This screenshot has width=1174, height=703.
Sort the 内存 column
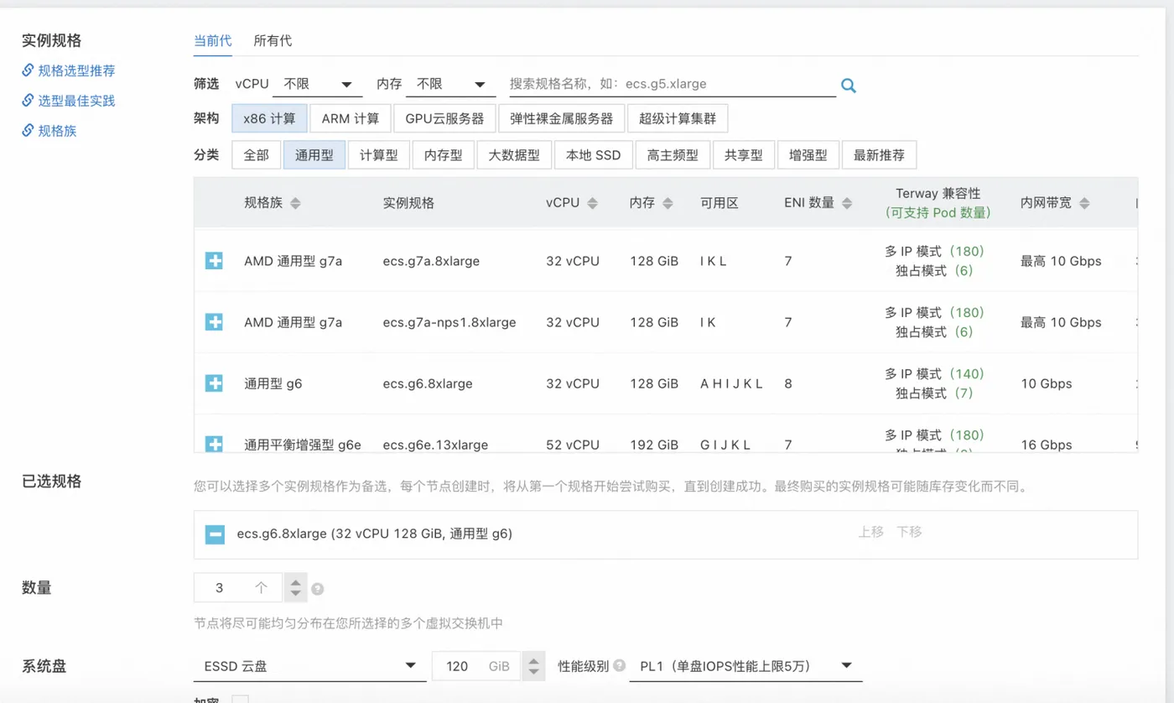tap(668, 203)
